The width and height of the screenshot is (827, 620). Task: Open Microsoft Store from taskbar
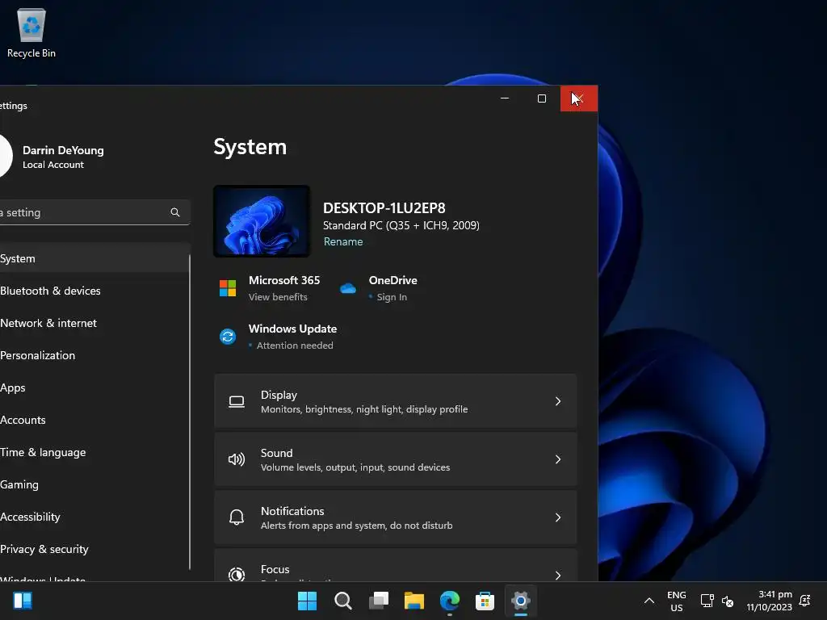[x=485, y=601]
